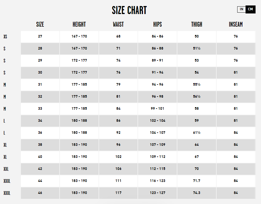This screenshot has width=261, height=204.
Task: Switch units to IN
Action: tap(241, 9)
